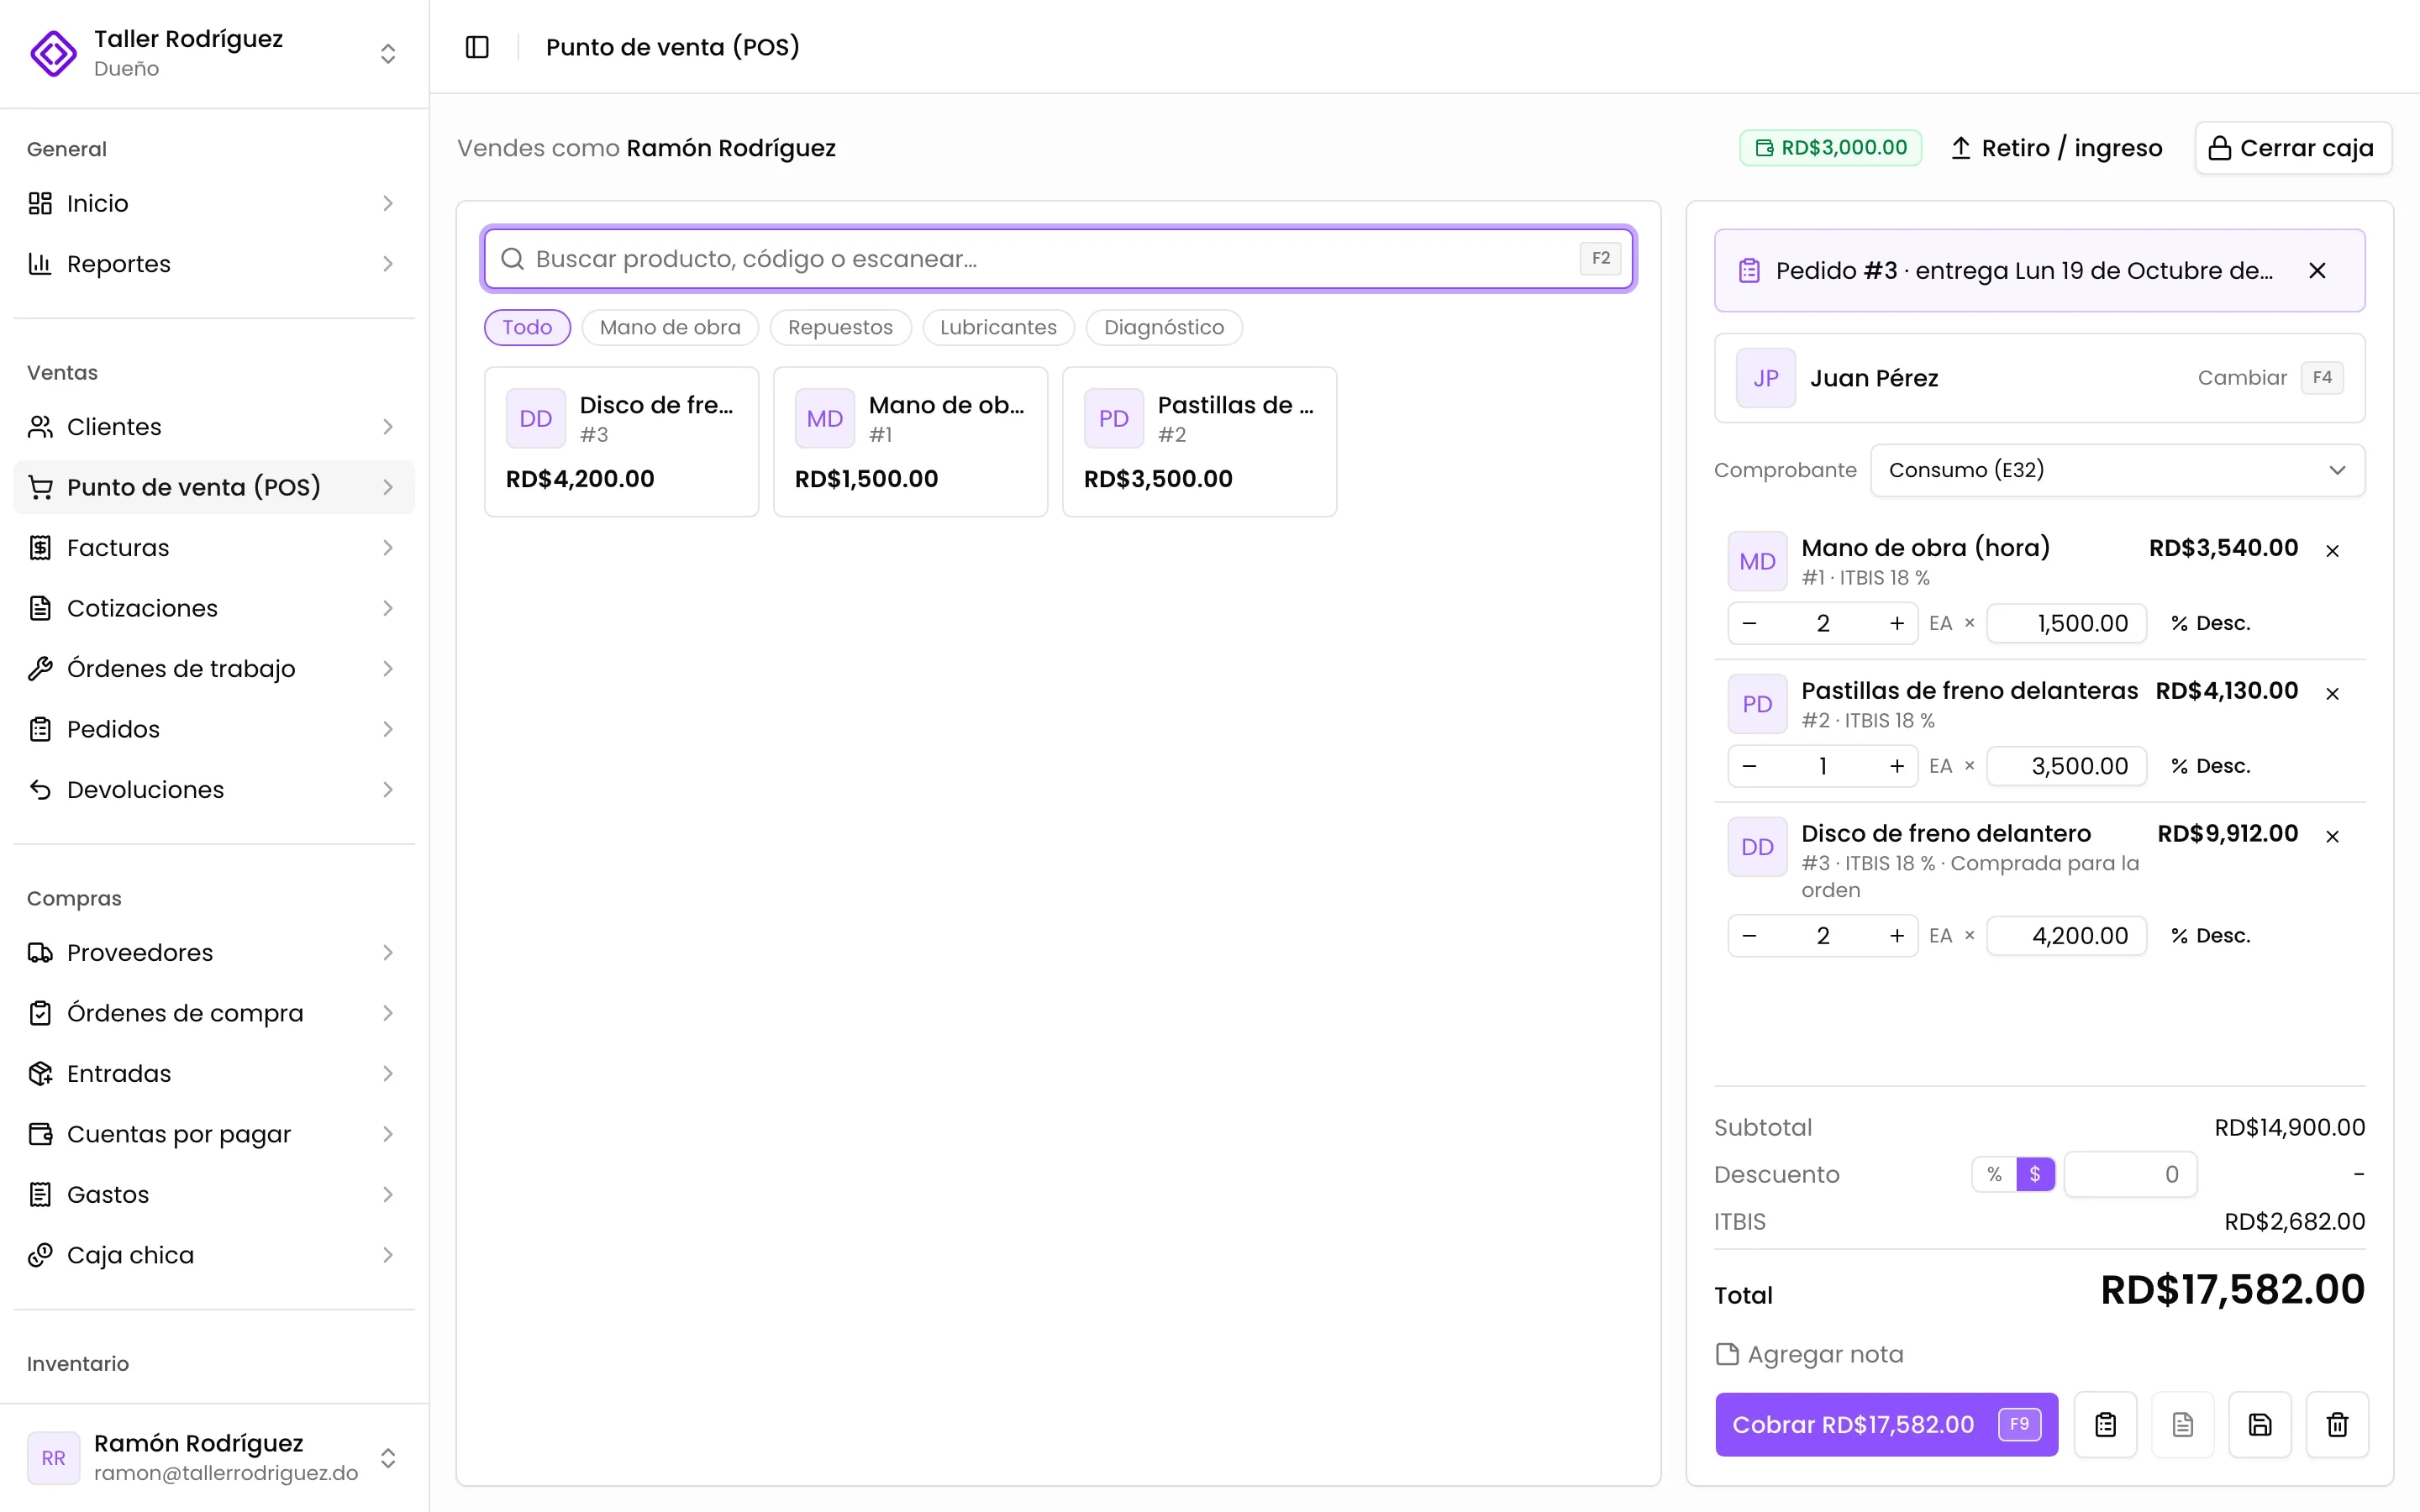The width and height of the screenshot is (2420, 1512).
Task: Filter products by Diagnóstico
Action: 1164,328
